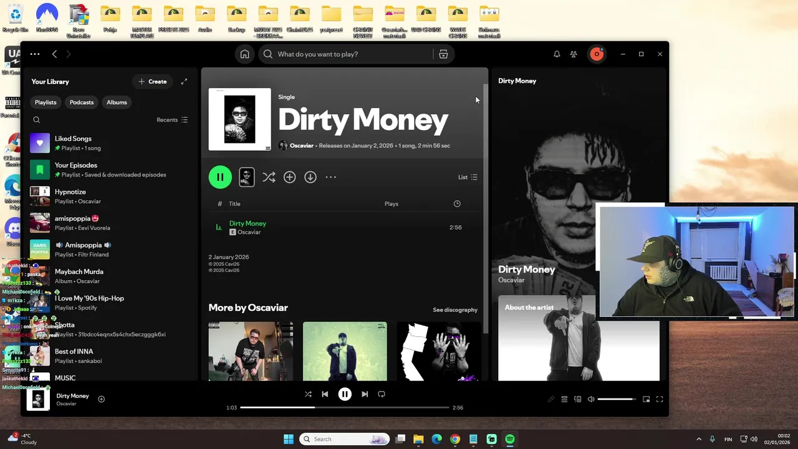The height and width of the screenshot is (449, 798).
Task: Open the Recycle Bin on the desktop
Action: tap(15, 18)
